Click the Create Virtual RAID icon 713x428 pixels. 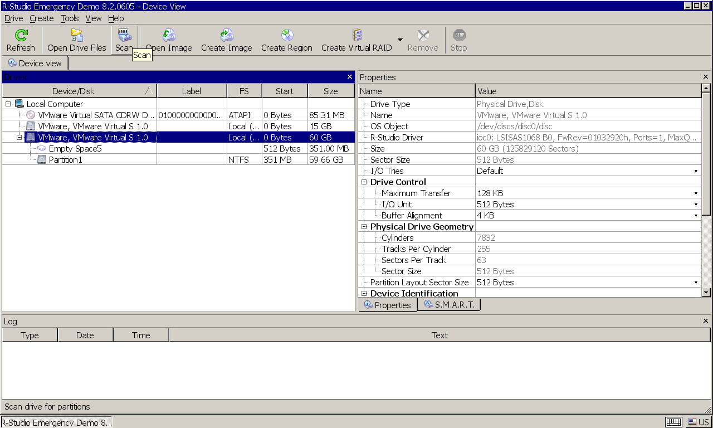tap(356, 35)
